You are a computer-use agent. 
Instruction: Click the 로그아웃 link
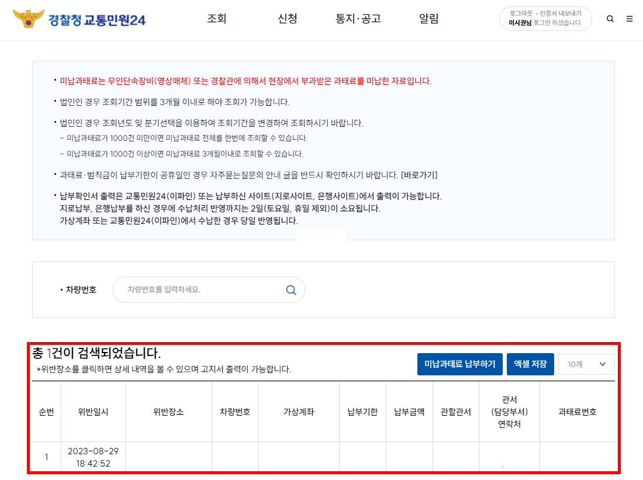pos(521,13)
